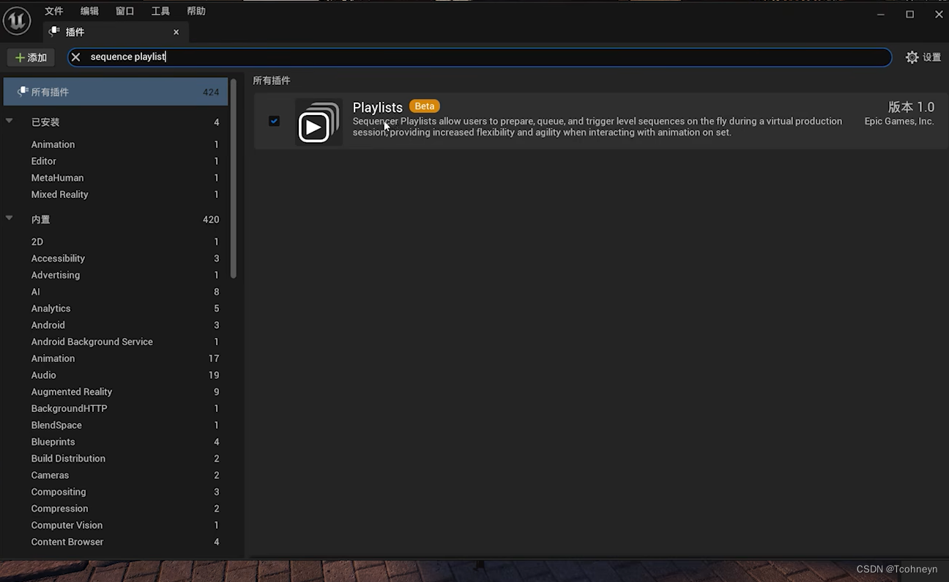
Task: Click the category list vertical scrollbar
Action: tap(234, 179)
